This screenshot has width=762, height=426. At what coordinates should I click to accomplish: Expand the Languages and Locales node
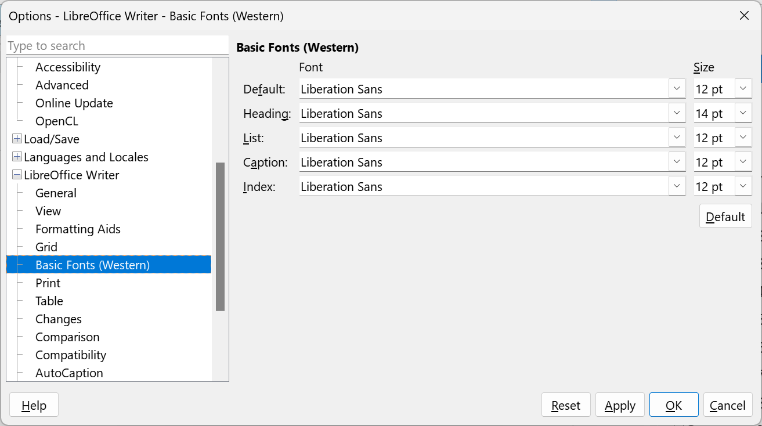(17, 157)
